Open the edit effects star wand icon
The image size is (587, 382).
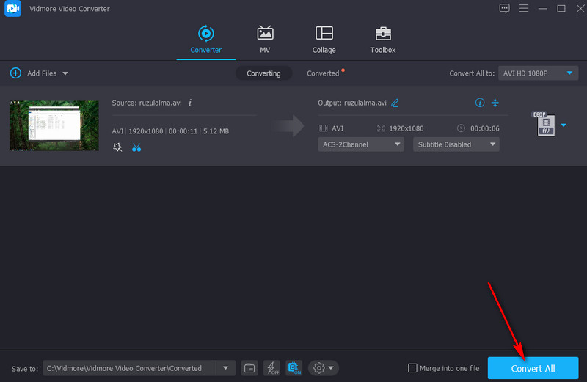pyautogui.click(x=117, y=147)
